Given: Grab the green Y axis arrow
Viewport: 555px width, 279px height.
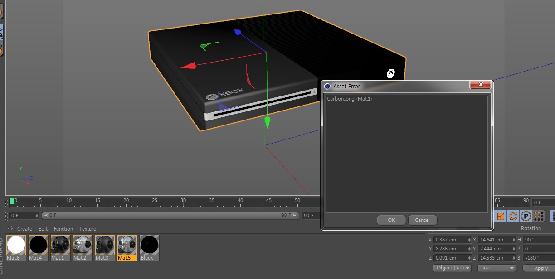Looking at the screenshot, I should pos(268,123).
